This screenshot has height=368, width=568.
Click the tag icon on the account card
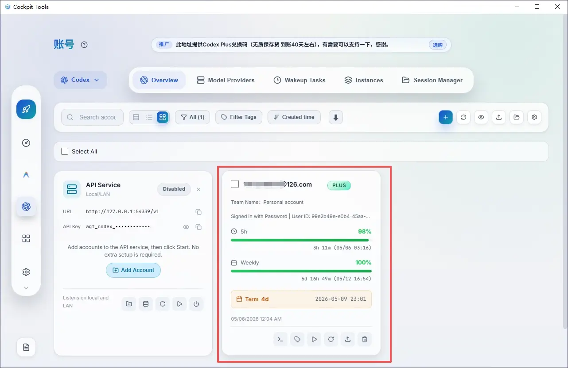[x=297, y=339]
